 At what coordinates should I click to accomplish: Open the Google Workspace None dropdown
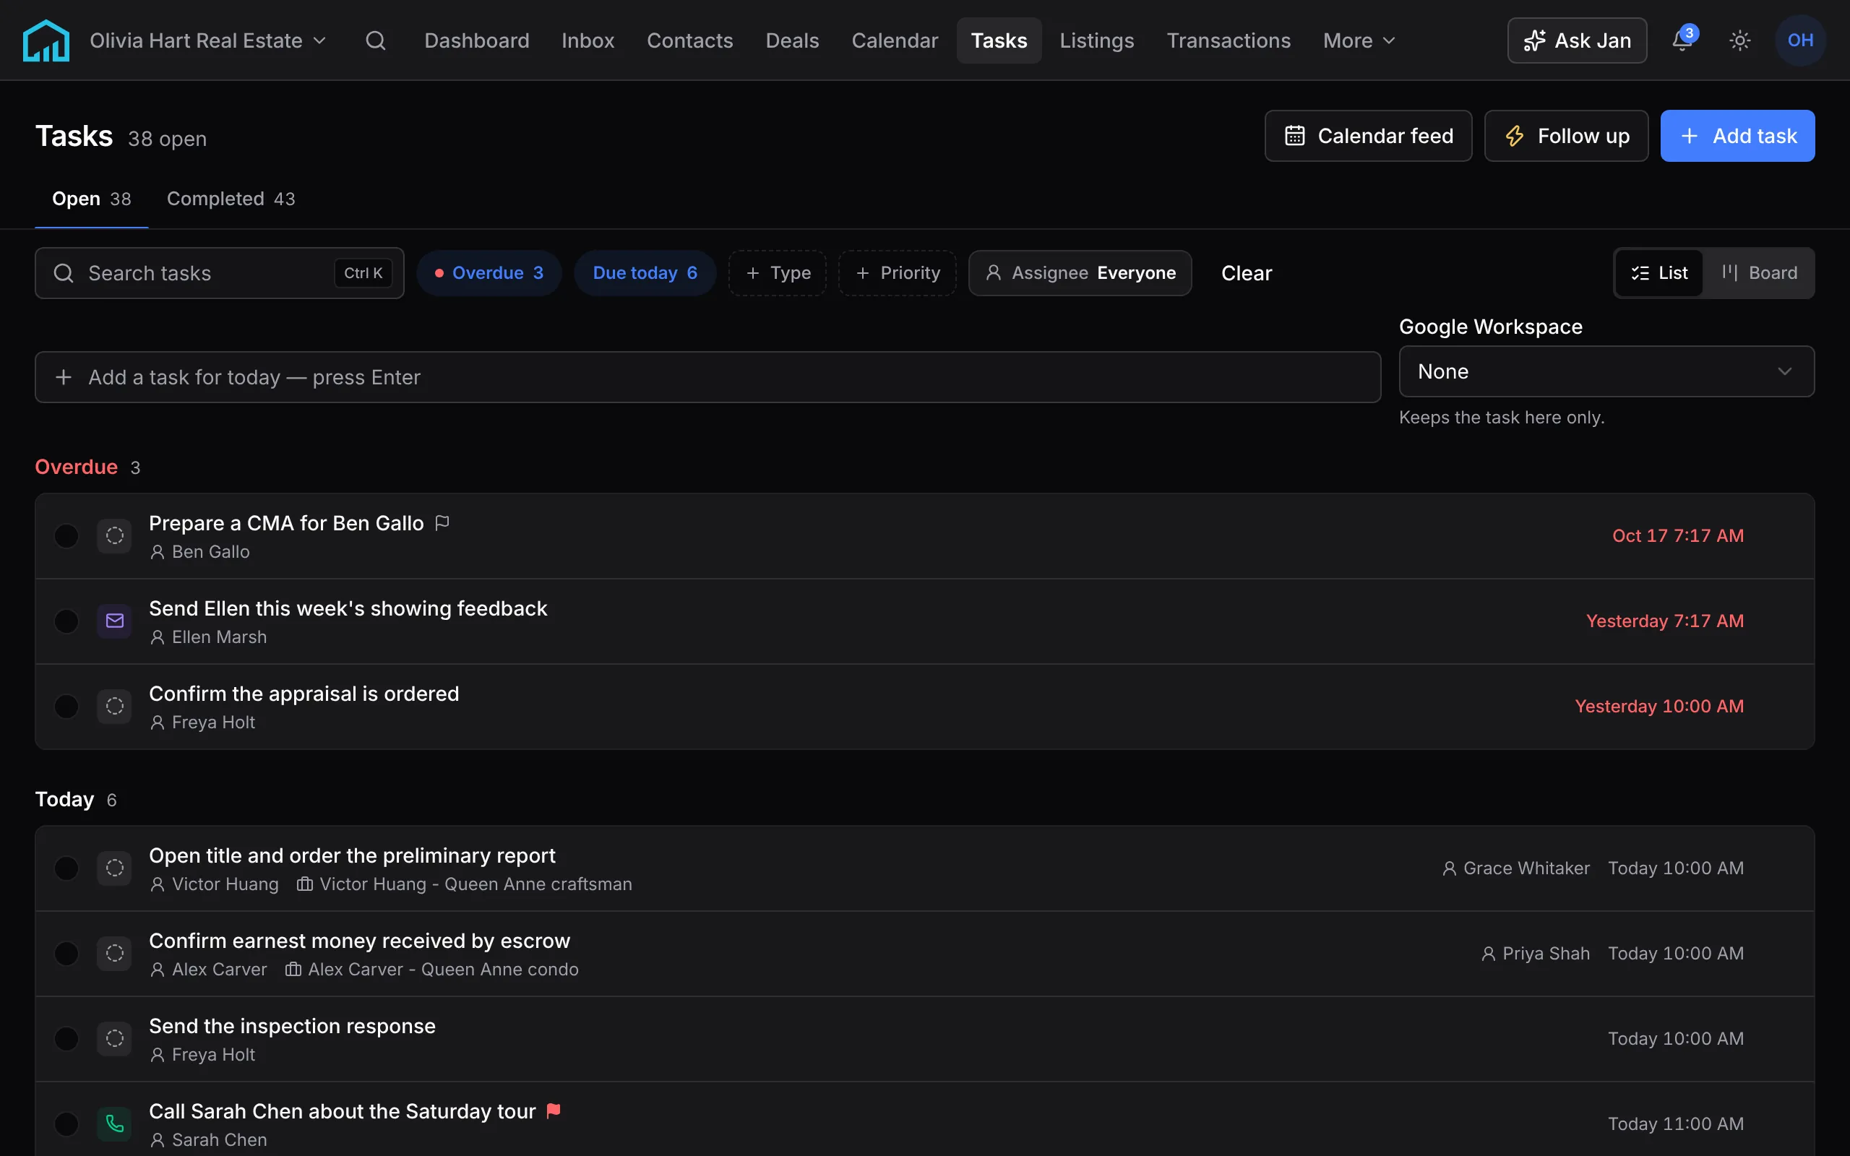pyautogui.click(x=1606, y=371)
